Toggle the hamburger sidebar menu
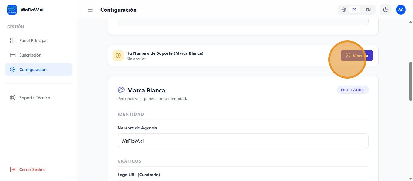Screen dimensions: 413x181 pyautogui.click(x=90, y=10)
